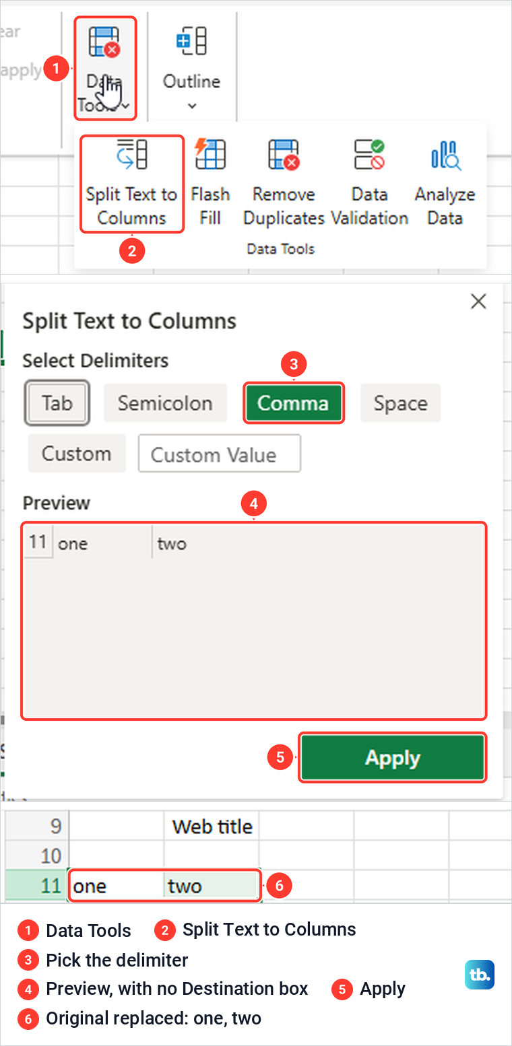
Task: Open the Data Tools ribbon dropdown
Action: pos(105,69)
